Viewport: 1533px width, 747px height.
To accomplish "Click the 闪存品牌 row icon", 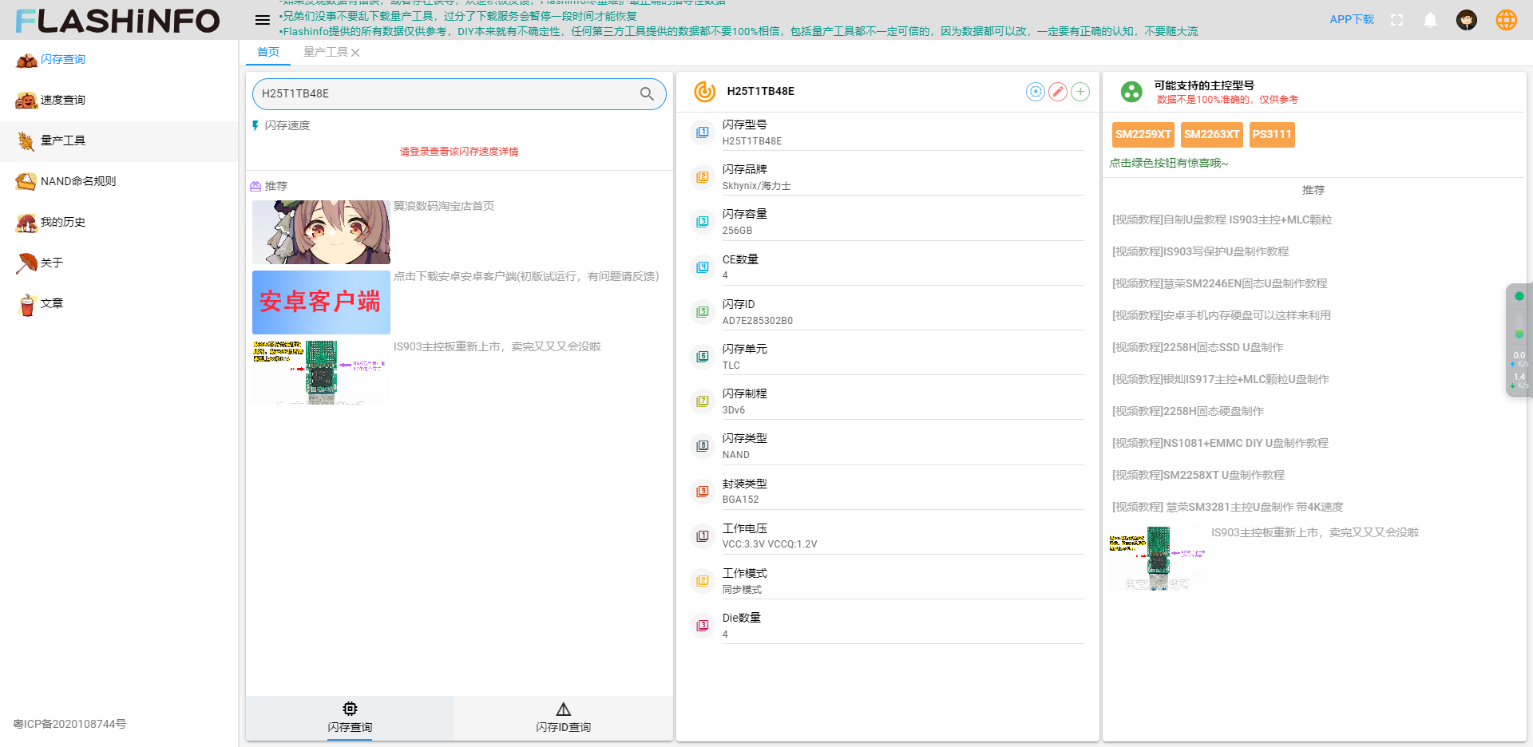I will 703,177.
